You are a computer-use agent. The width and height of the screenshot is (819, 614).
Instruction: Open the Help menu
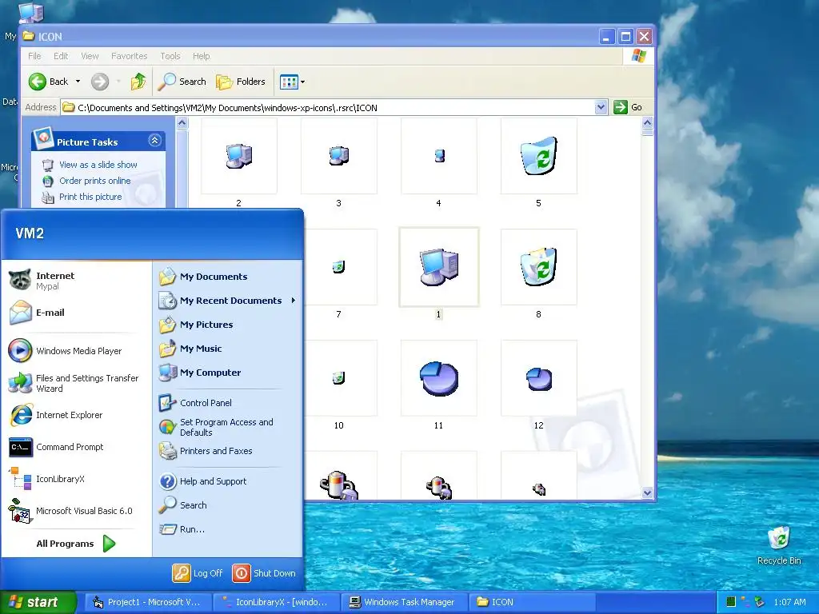pyautogui.click(x=201, y=56)
